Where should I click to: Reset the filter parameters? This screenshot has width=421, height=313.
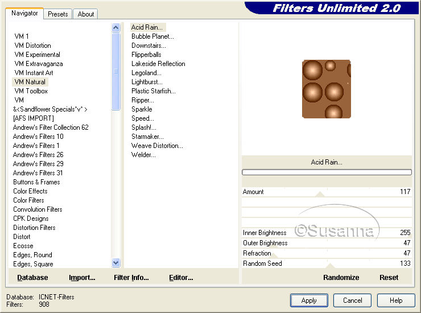click(389, 278)
